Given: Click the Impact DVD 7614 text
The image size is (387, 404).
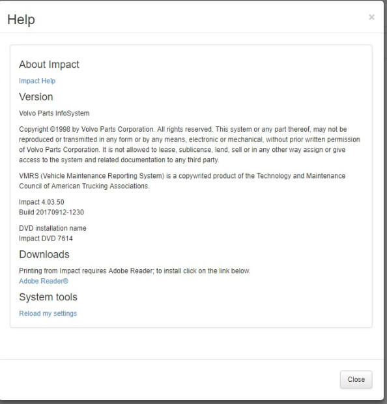Looking at the screenshot, I should 46,238.
